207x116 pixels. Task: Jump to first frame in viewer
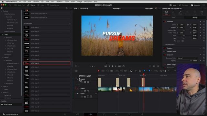pyautogui.click(x=105, y=66)
